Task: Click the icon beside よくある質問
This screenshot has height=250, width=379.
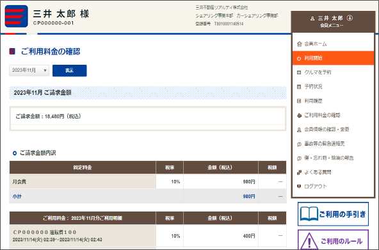Action: 299,172
